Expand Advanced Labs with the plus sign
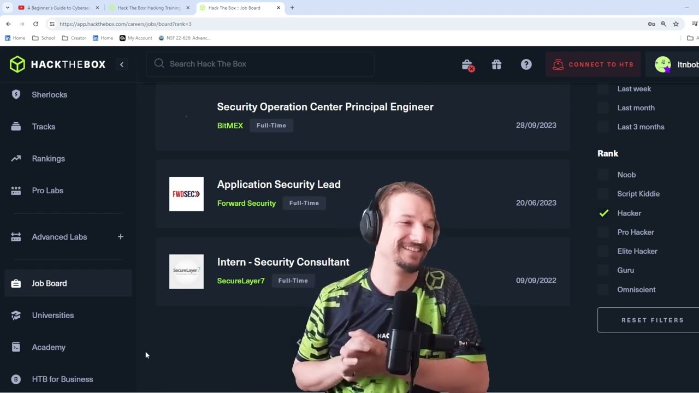Image resolution: width=699 pixels, height=393 pixels. point(121,236)
